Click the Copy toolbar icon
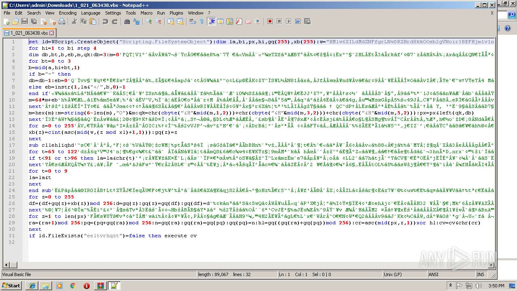Image resolution: width=517 pixels, height=291 pixels. click(x=83, y=21)
